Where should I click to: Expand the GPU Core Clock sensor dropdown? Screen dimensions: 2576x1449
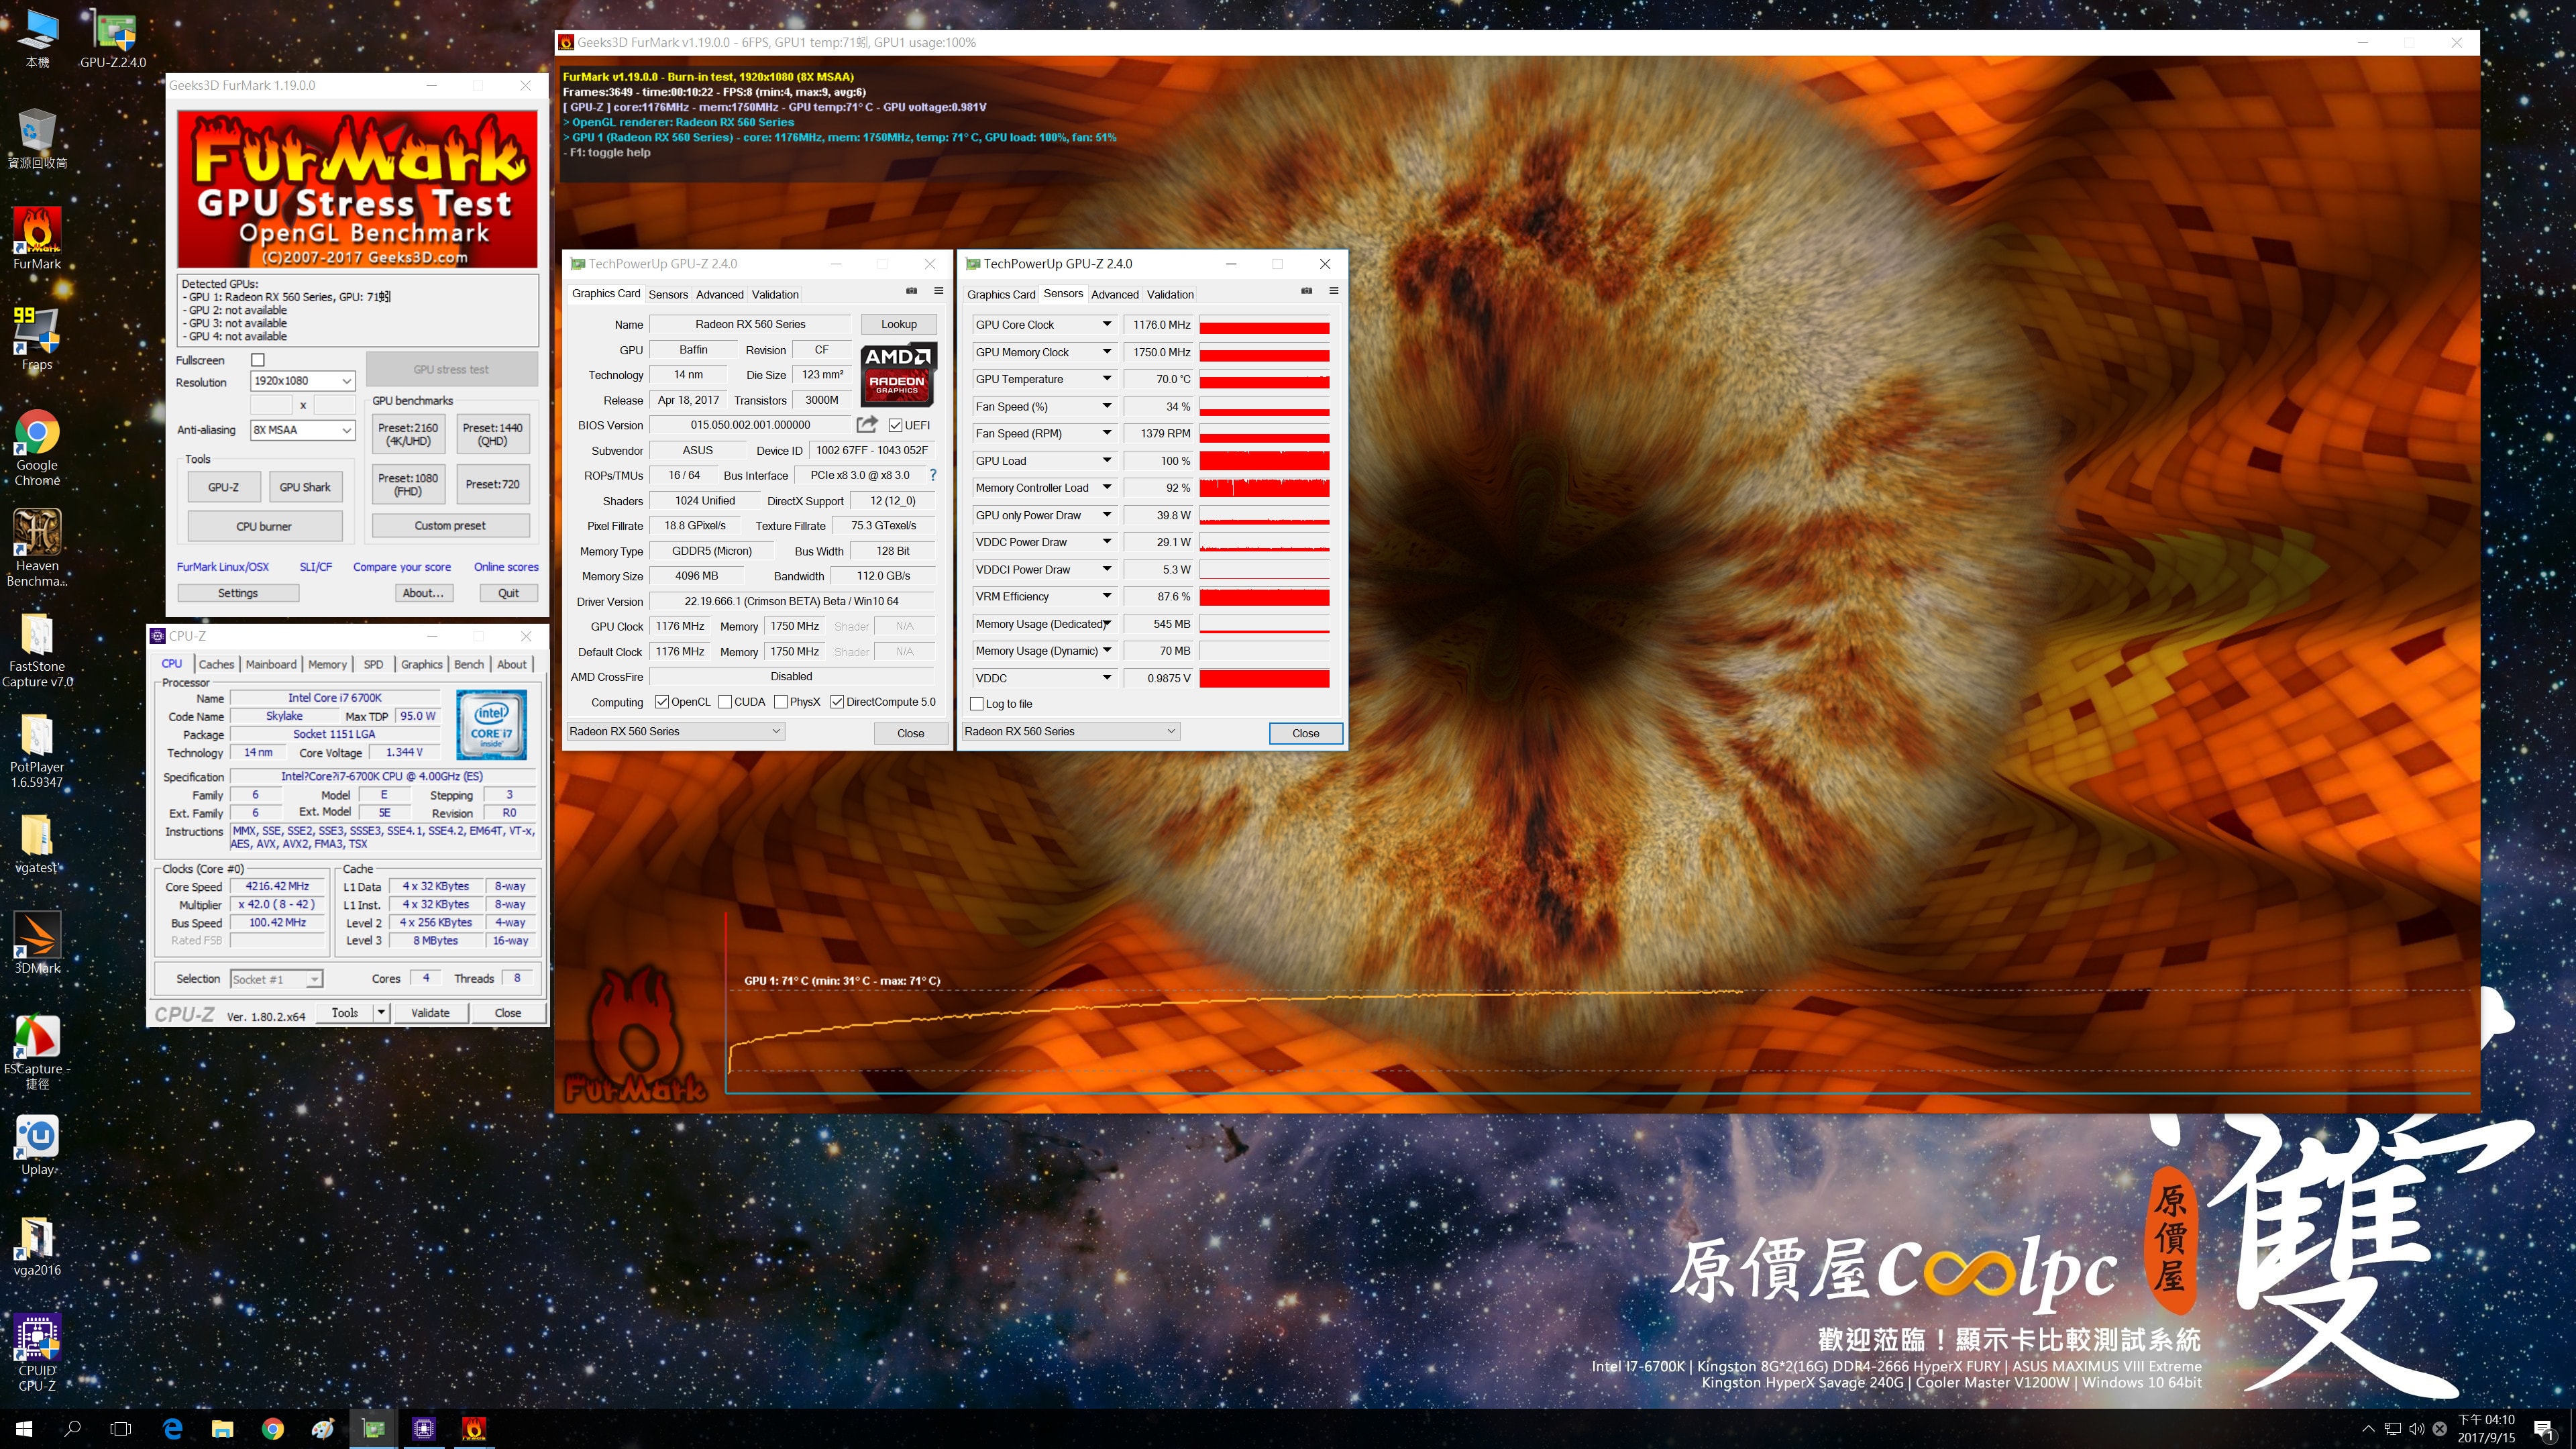(1107, 324)
